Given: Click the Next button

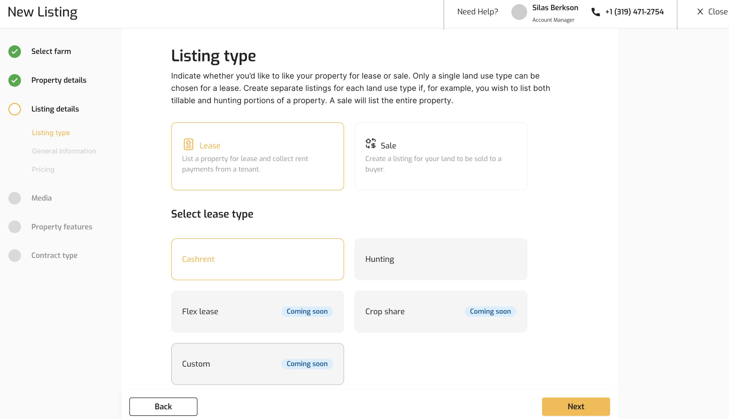Looking at the screenshot, I should [x=576, y=406].
